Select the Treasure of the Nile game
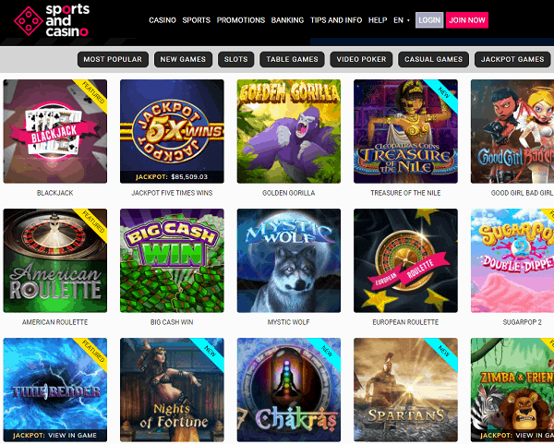The image size is (554, 444). click(x=405, y=131)
